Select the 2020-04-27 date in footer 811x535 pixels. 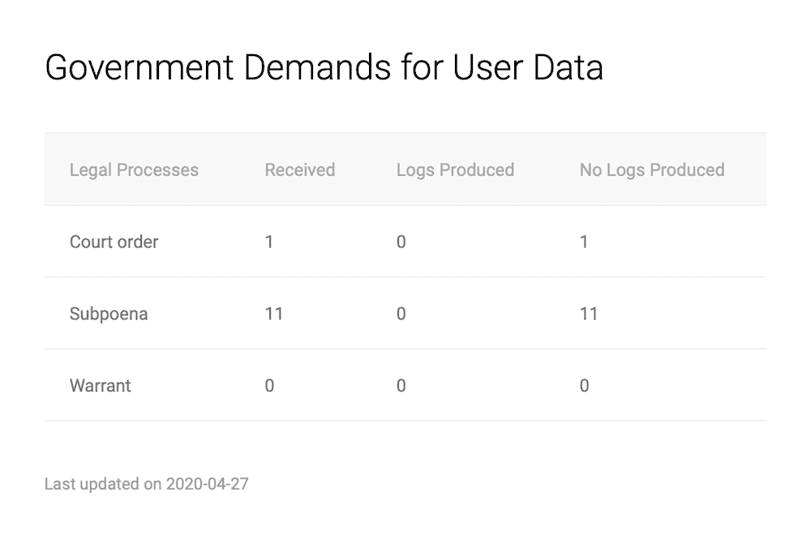(x=207, y=485)
